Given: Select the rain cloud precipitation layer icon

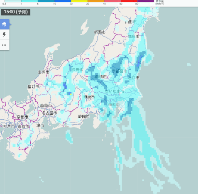Looking at the screenshot, I should 5,25.
